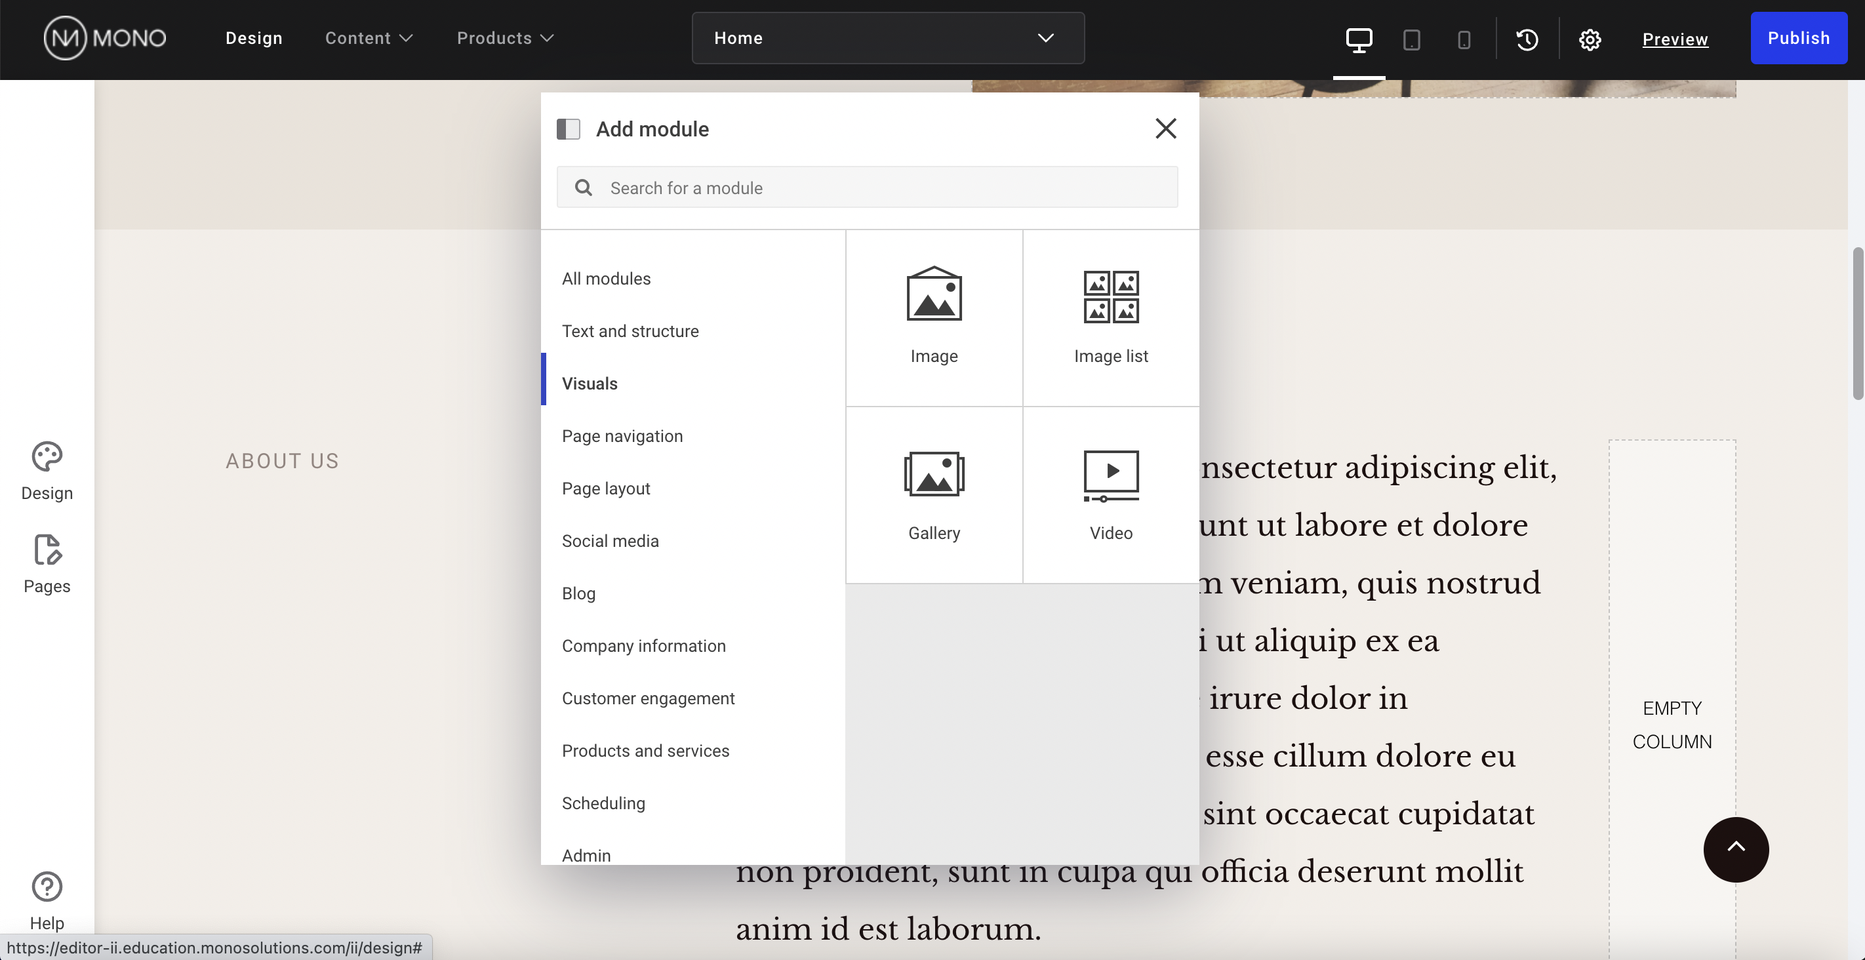The height and width of the screenshot is (960, 1865).
Task: Open version history
Action: 1526,39
